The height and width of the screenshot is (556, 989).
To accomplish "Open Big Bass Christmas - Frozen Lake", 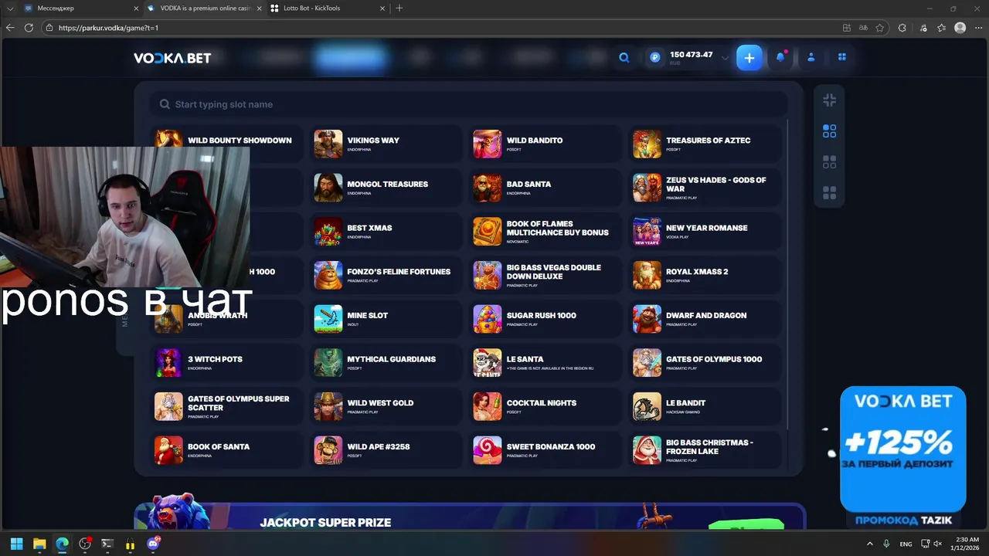I will click(705, 450).
